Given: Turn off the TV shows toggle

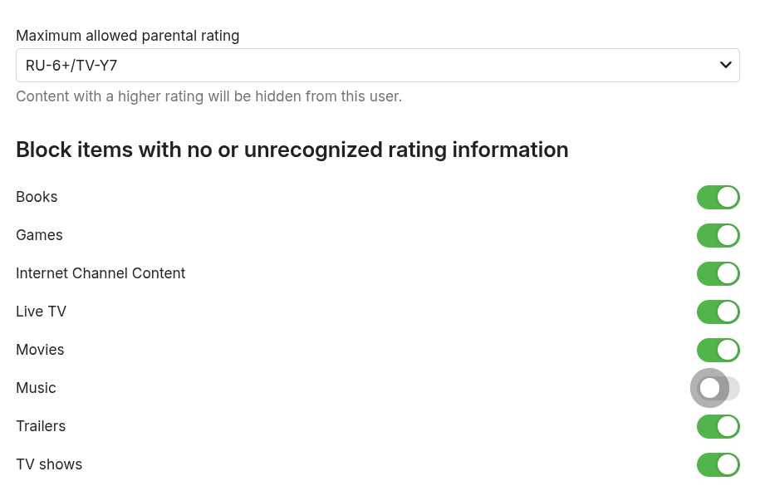Looking at the screenshot, I should [x=718, y=464].
